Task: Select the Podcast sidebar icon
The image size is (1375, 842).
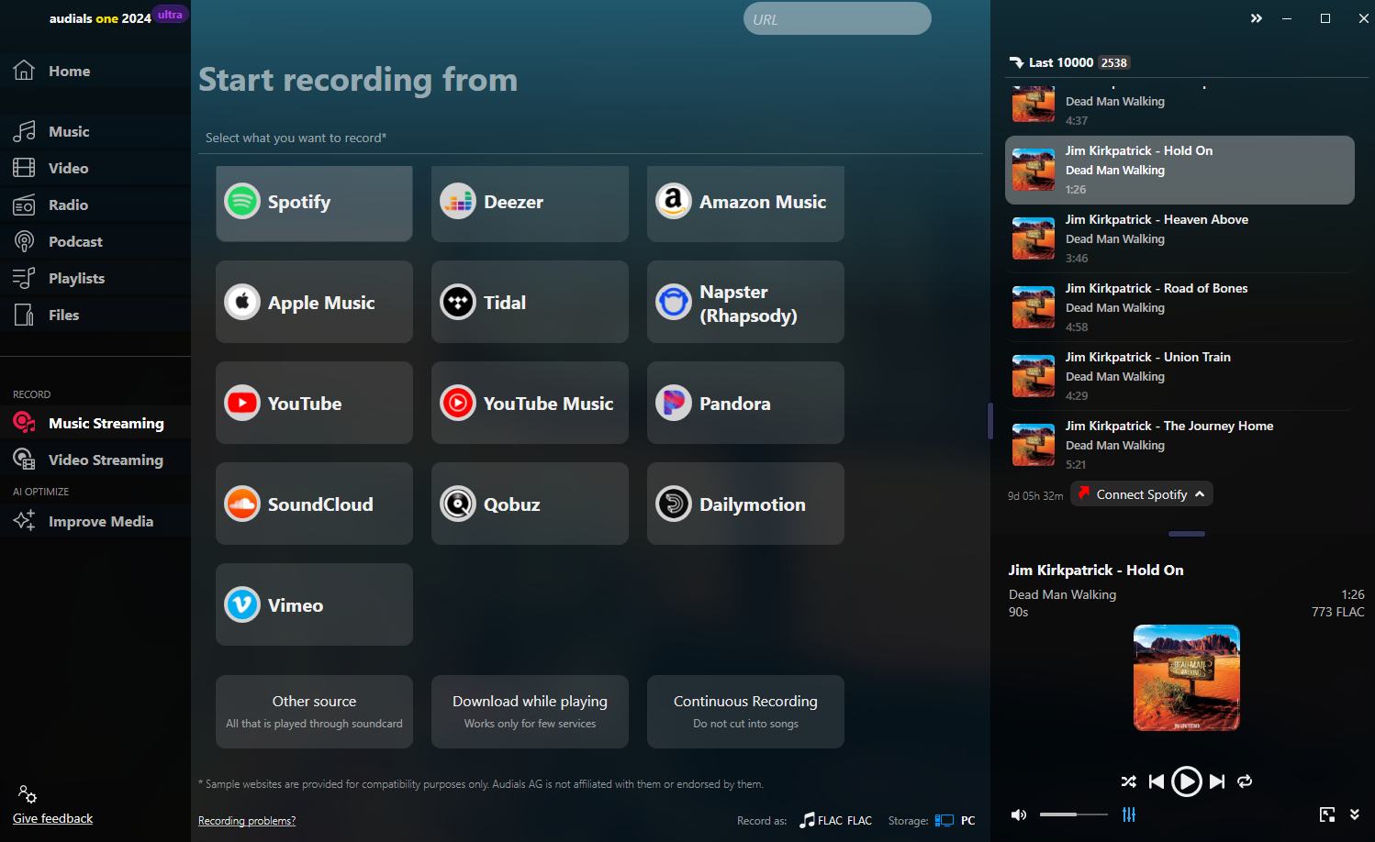Action: coord(25,241)
